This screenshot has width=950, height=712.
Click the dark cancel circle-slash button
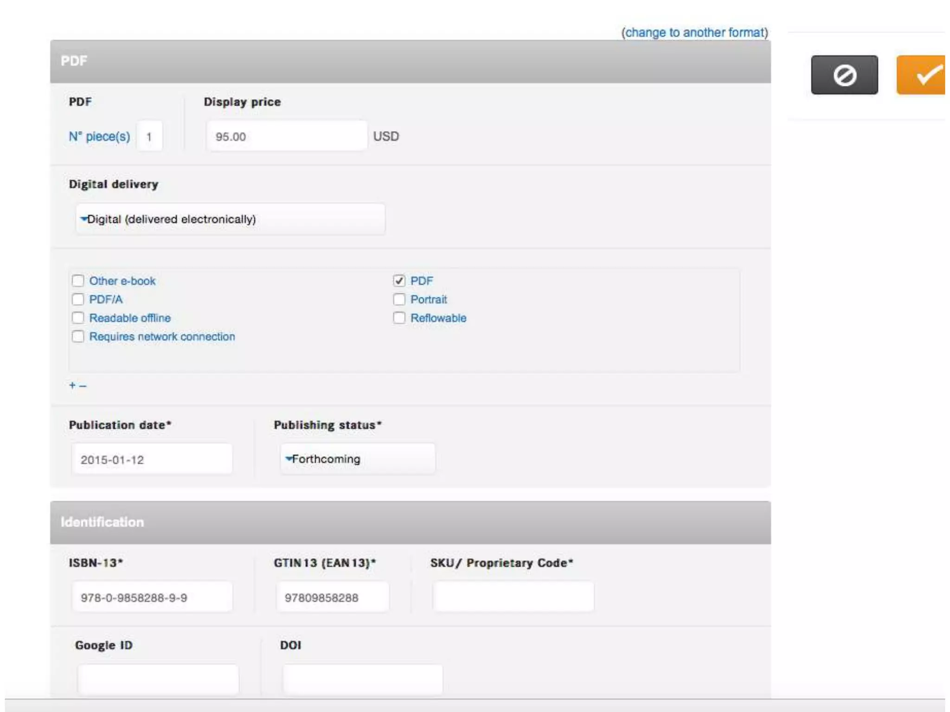point(844,75)
